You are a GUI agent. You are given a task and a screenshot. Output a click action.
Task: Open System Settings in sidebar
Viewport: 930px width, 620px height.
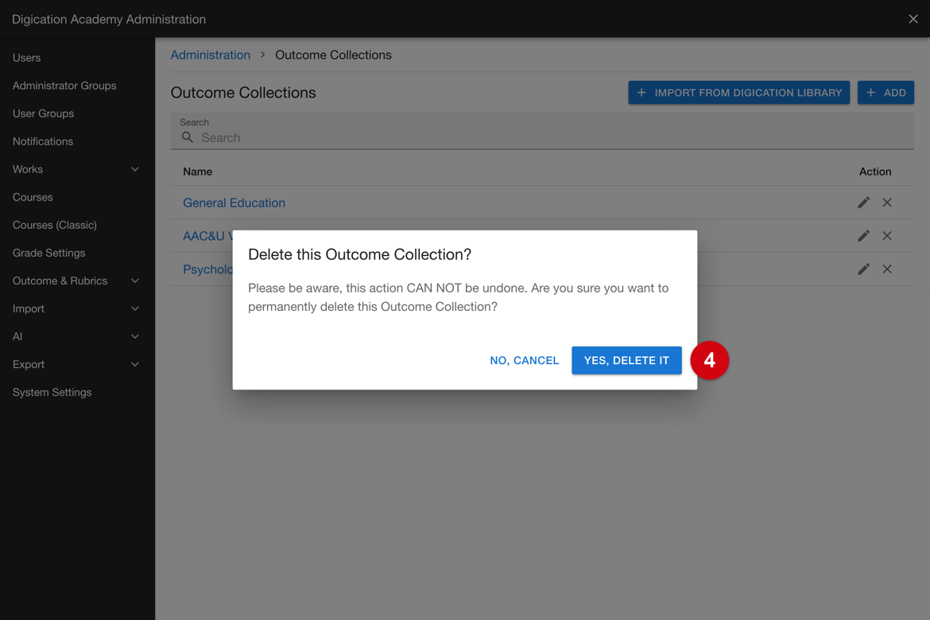[x=52, y=392]
